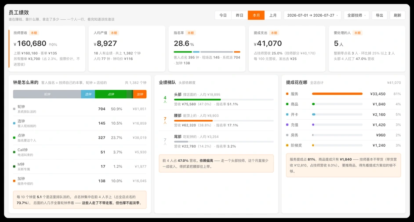Click the 提成花在哪 panel title
This screenshot has width=414, height=222.
pos(297,82)
